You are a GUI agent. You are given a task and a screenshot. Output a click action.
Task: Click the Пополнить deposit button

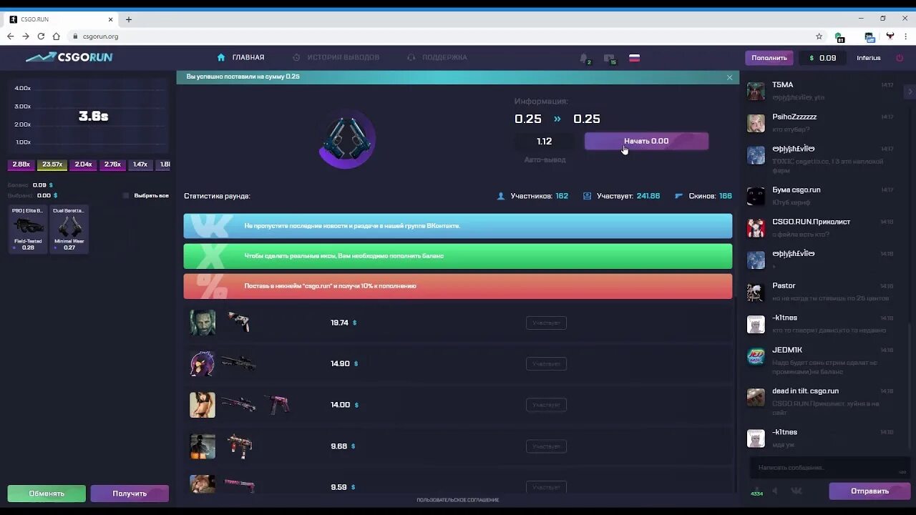pyautogui.click(x=769, y=58)
